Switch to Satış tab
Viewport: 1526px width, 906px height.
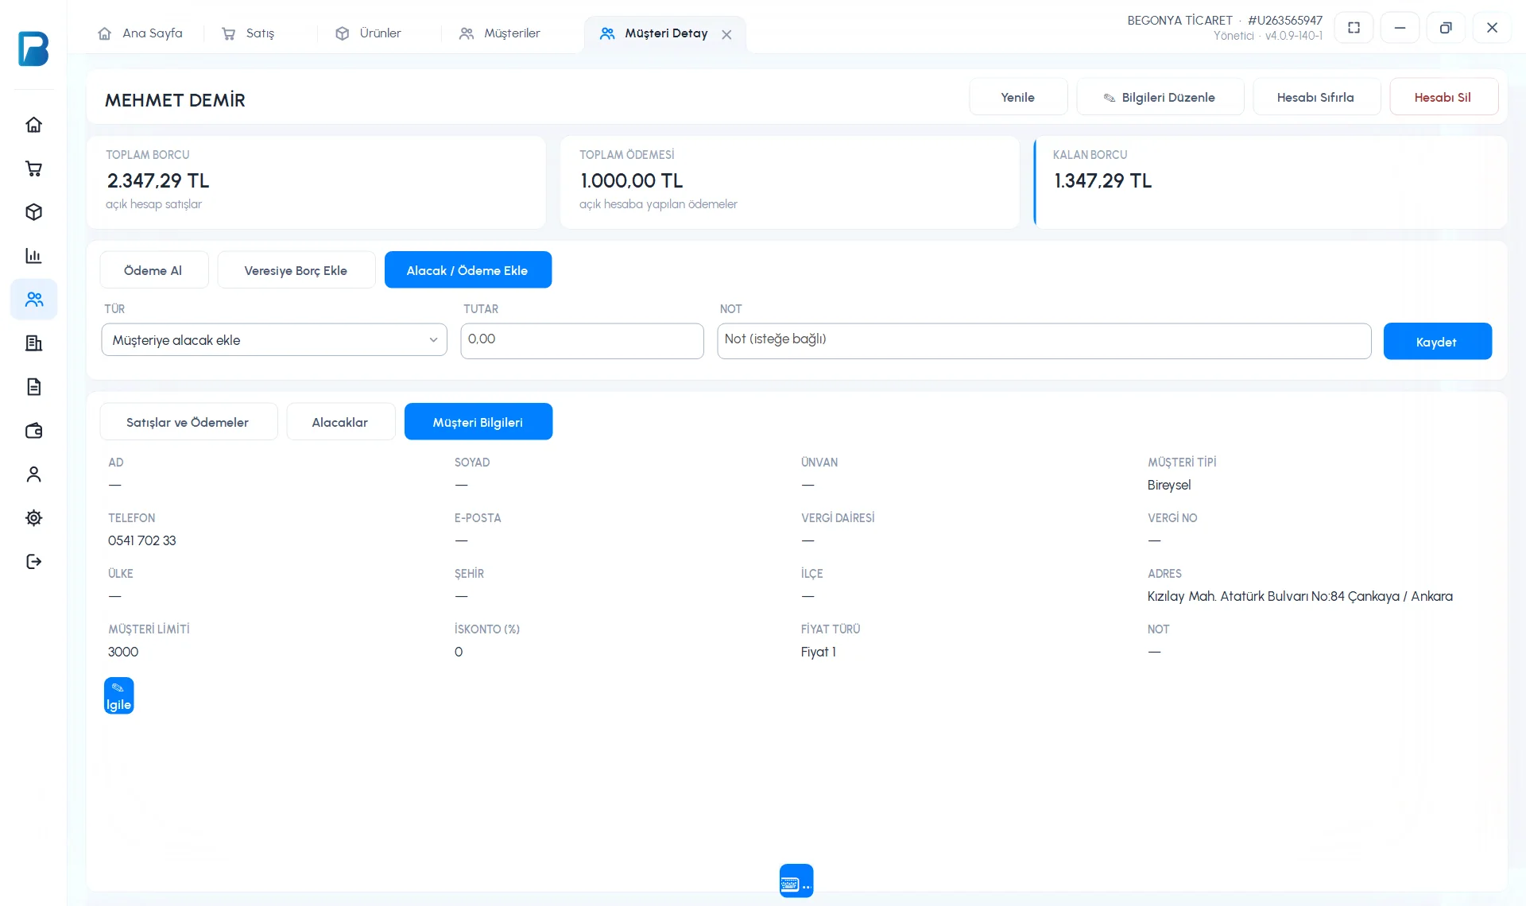[x=248, y=33]
